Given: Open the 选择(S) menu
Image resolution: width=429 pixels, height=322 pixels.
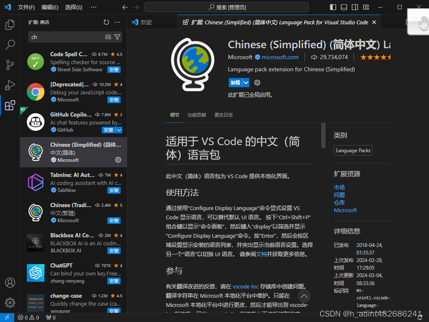Looking at the screenshot, I should (x=74, y=7).
